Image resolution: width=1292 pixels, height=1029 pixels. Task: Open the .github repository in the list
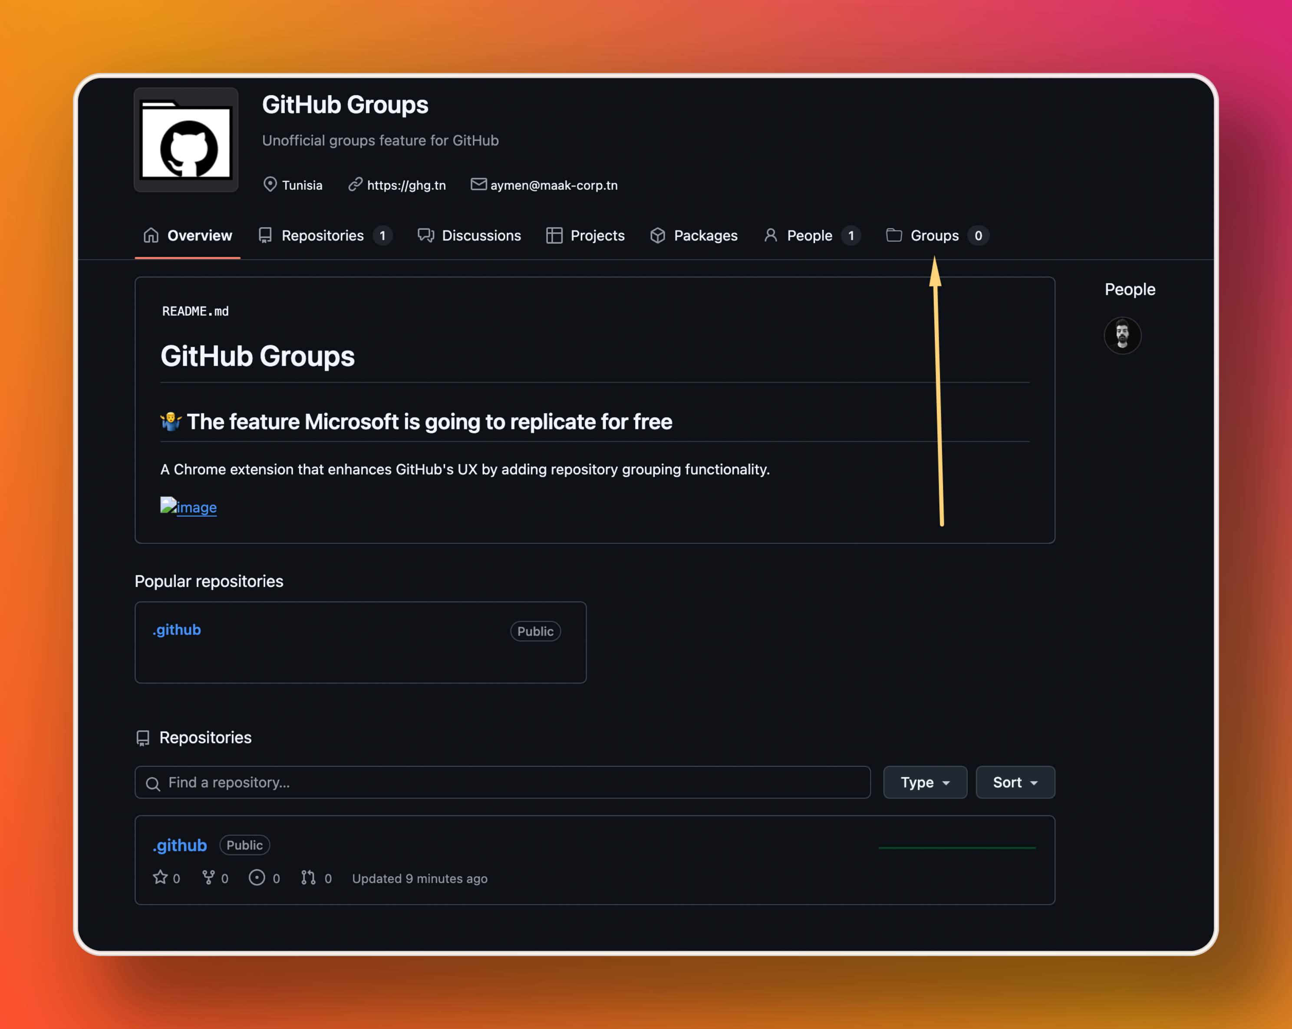180,845
